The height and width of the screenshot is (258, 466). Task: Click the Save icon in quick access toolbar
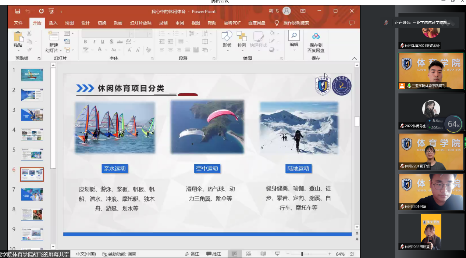[x=18, y=11]
